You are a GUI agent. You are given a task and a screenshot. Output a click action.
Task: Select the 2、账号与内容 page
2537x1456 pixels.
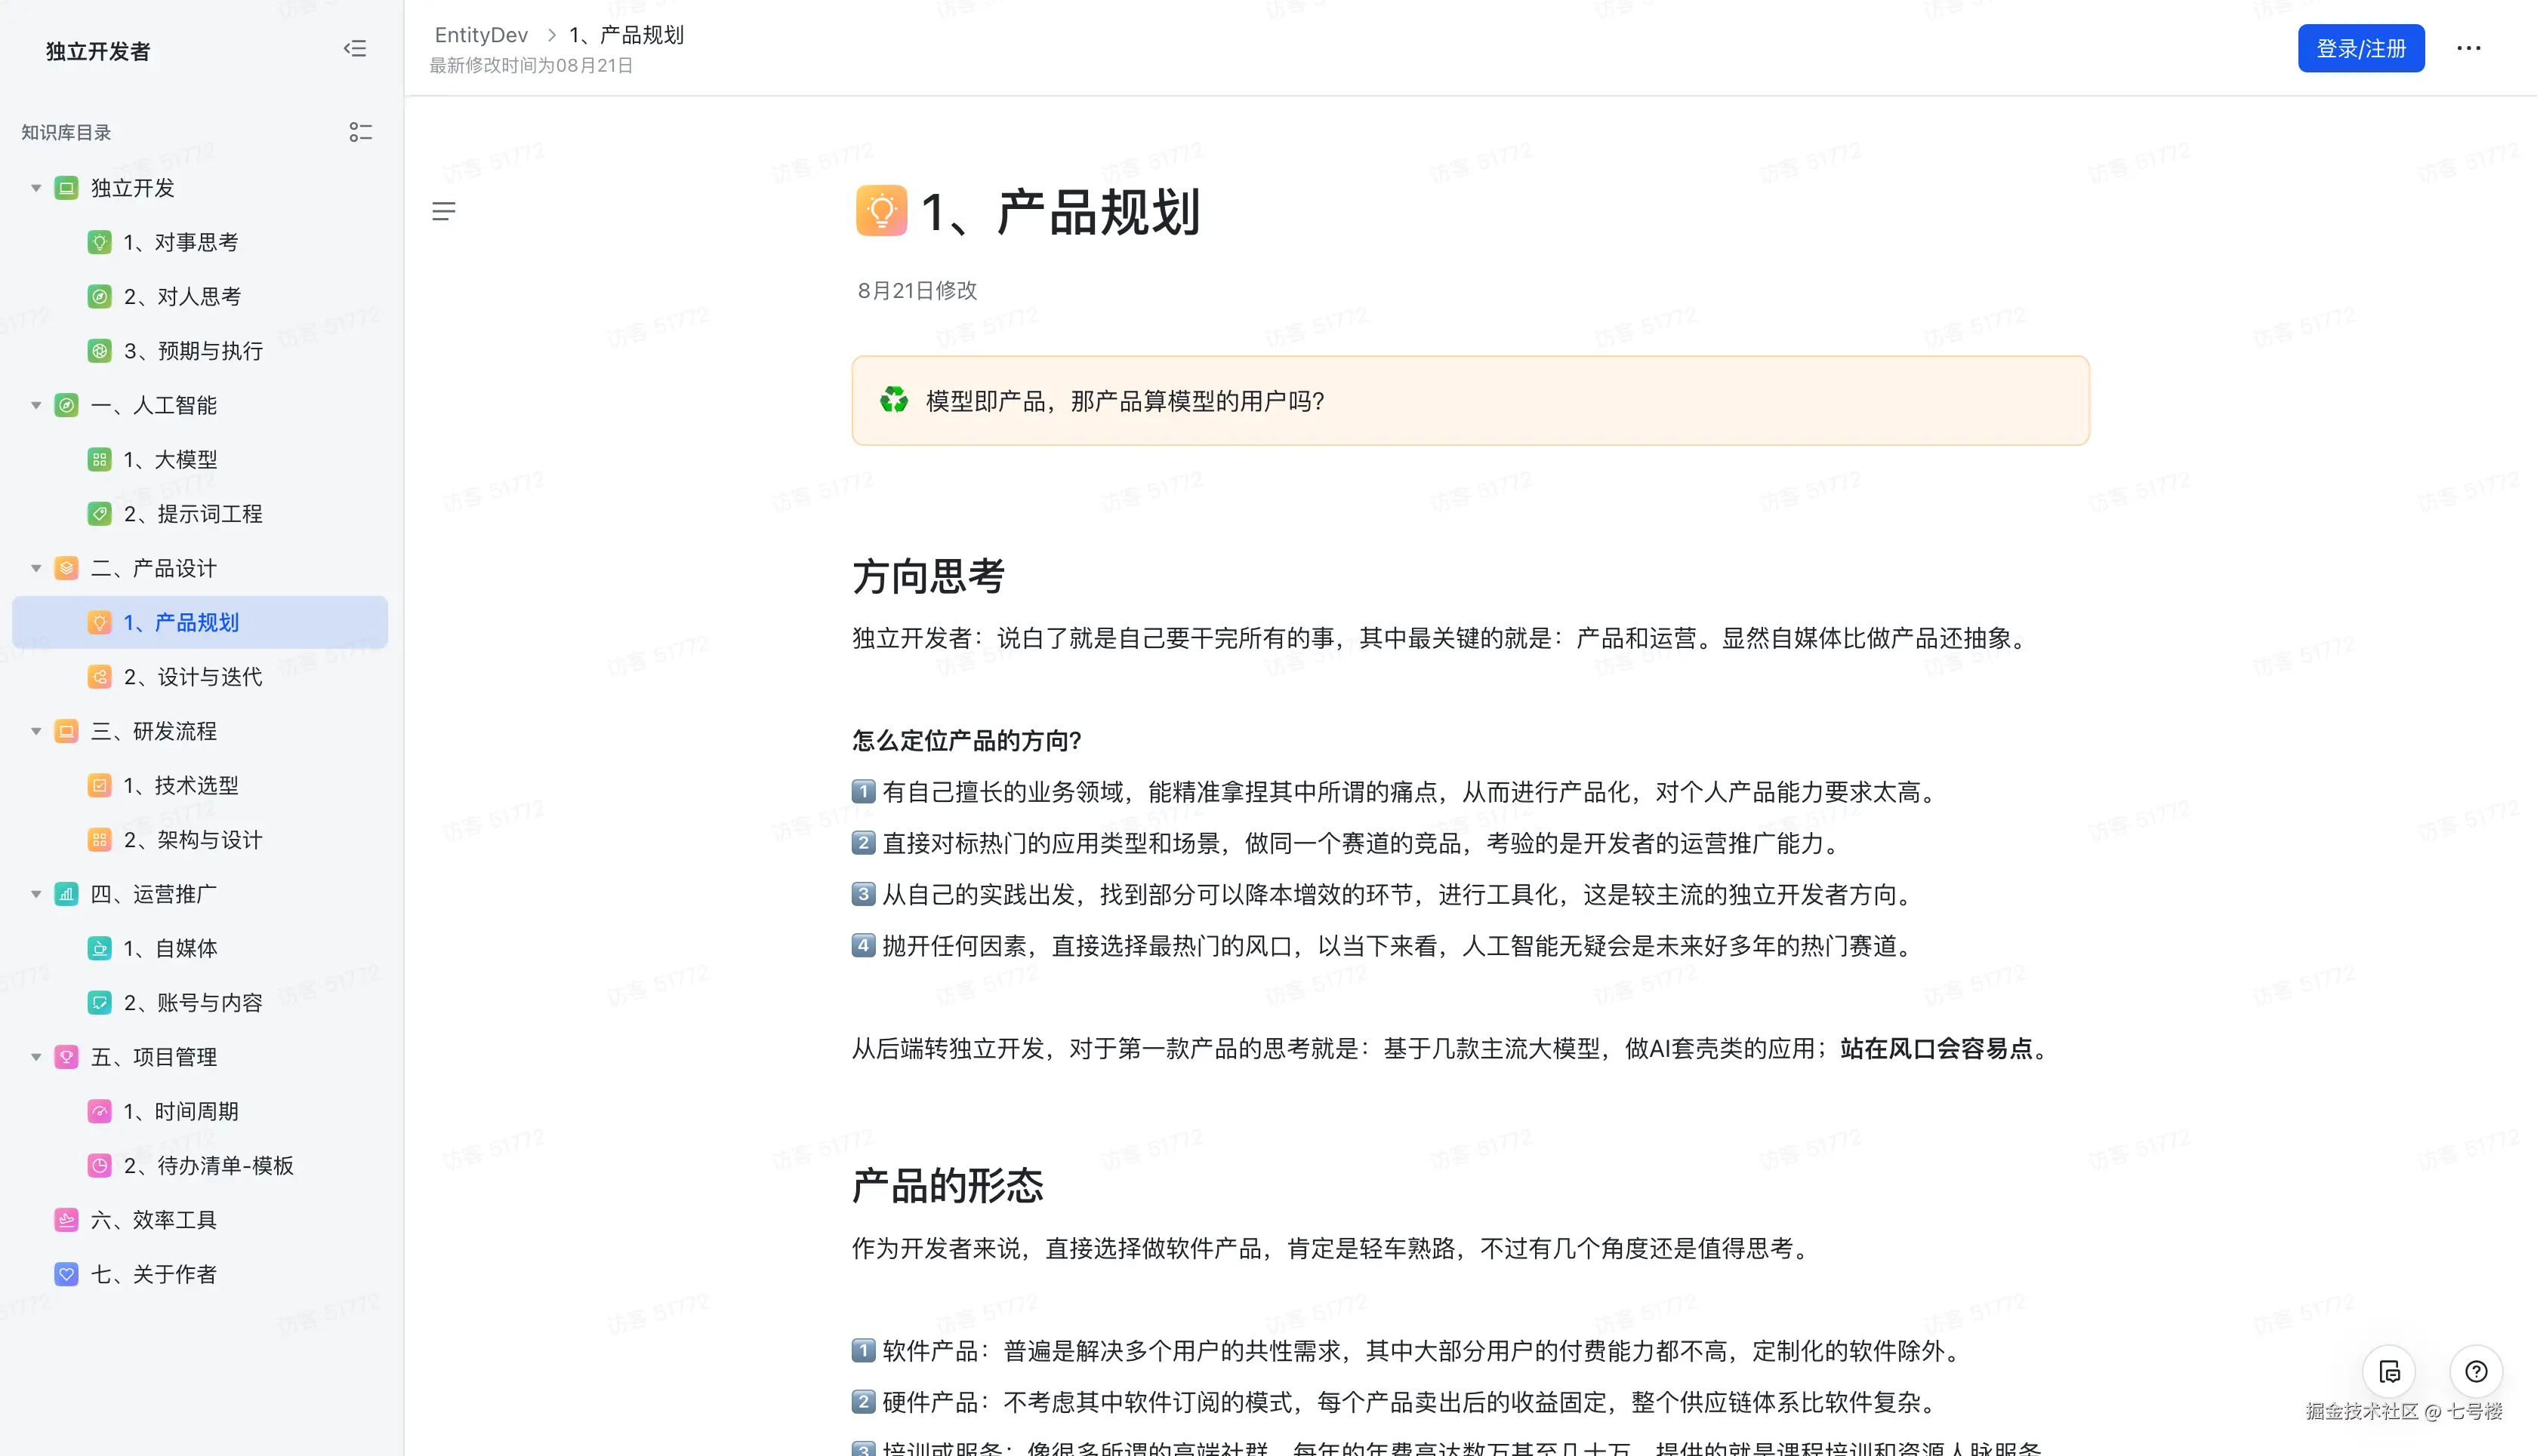[x=192, y=1002]
